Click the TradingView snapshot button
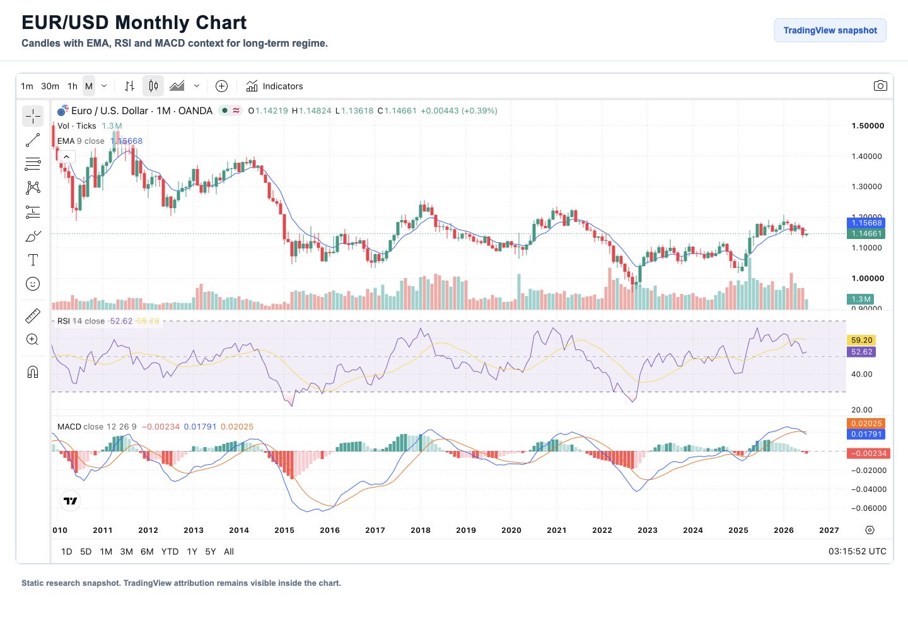 point(830,30)
